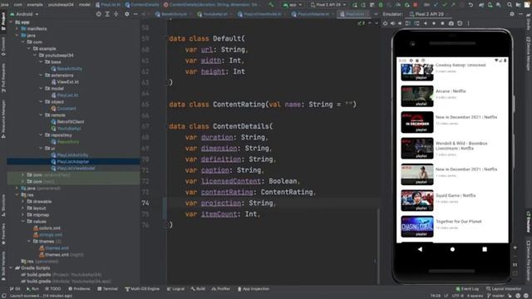Take emulator screenshot with camera icon
Screen dimensions: 532x299
[x=451, y=23]
